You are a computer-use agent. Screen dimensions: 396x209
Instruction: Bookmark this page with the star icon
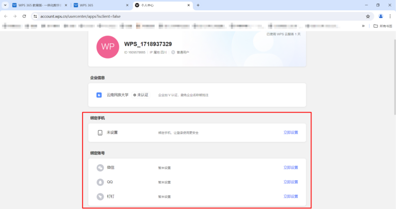(368, 16)
